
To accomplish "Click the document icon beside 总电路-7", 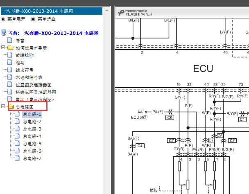I will click(x=17, y=158).
